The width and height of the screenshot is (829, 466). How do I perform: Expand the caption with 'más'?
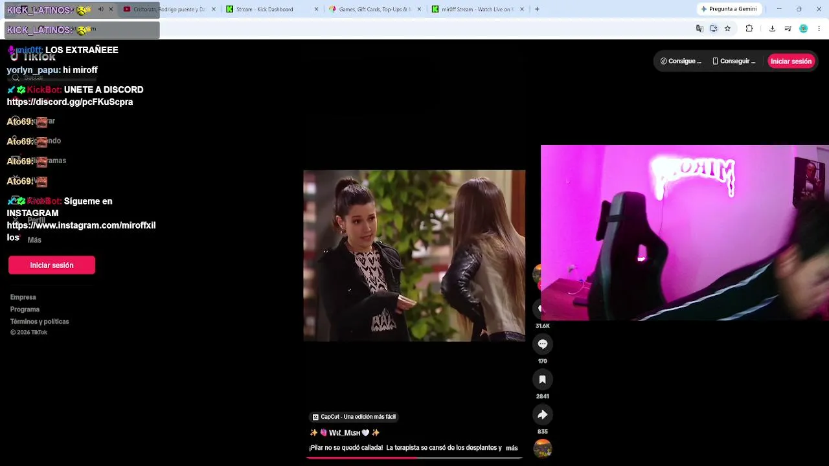tap(512, 448)
